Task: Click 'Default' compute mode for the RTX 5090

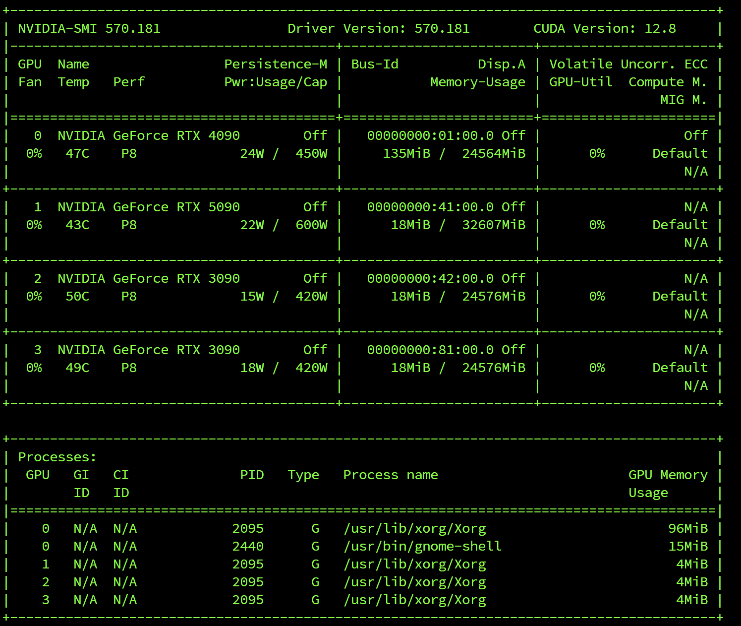Action: [680, 225]
